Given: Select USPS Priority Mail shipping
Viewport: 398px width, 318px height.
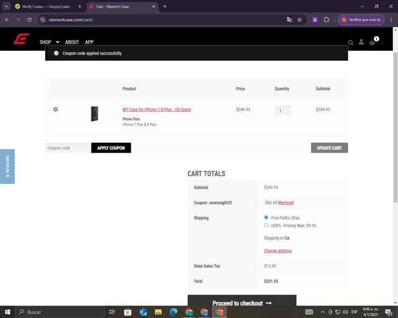Looking at the screenshot, I should pos(266,225).
